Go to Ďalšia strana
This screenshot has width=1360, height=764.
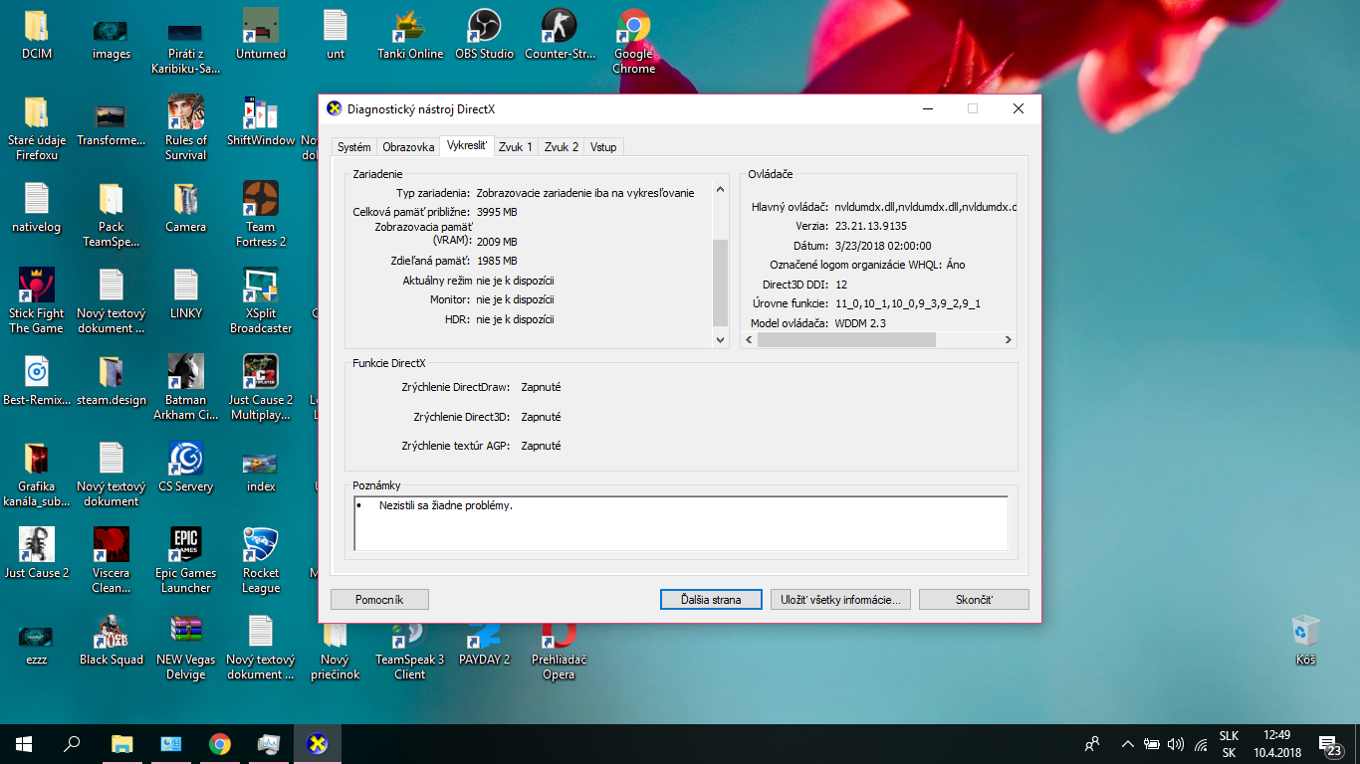pos(711,600)
